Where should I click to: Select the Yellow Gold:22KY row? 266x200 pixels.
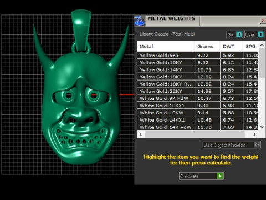click(x=198, y=91)
